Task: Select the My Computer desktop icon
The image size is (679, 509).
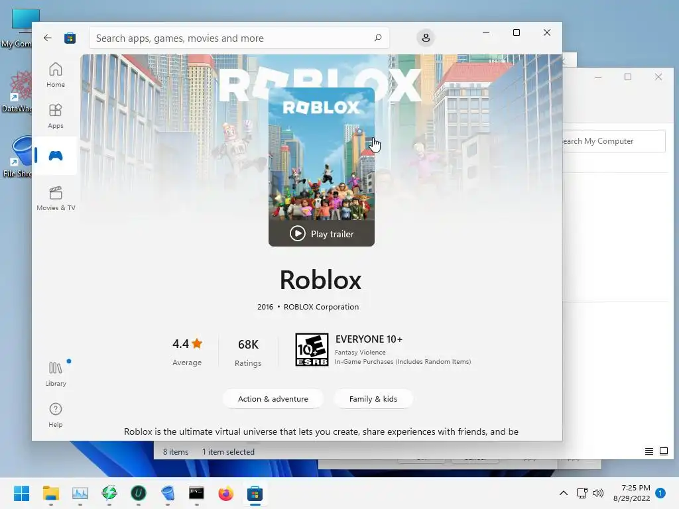Action: pos(17,28)
